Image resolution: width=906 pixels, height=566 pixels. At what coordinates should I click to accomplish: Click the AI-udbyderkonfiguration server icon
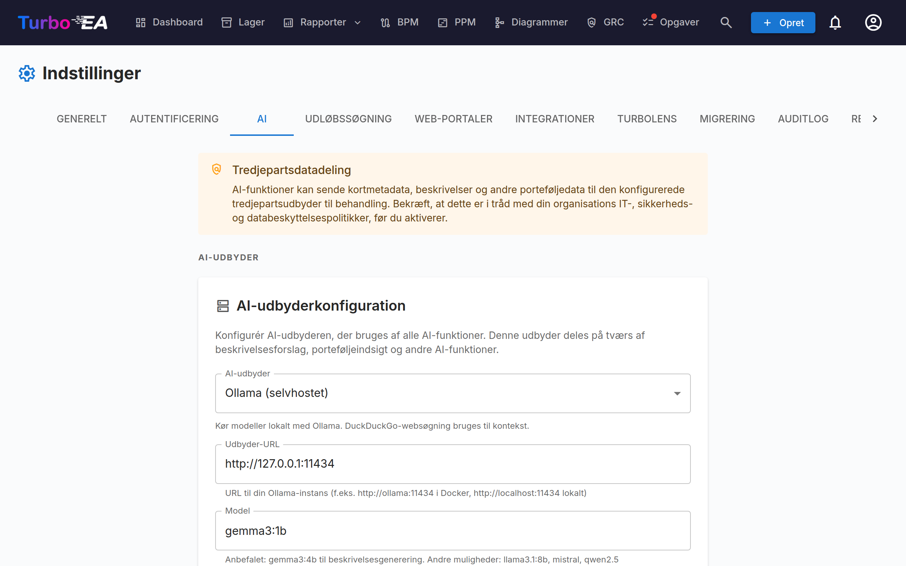[223, 306]
